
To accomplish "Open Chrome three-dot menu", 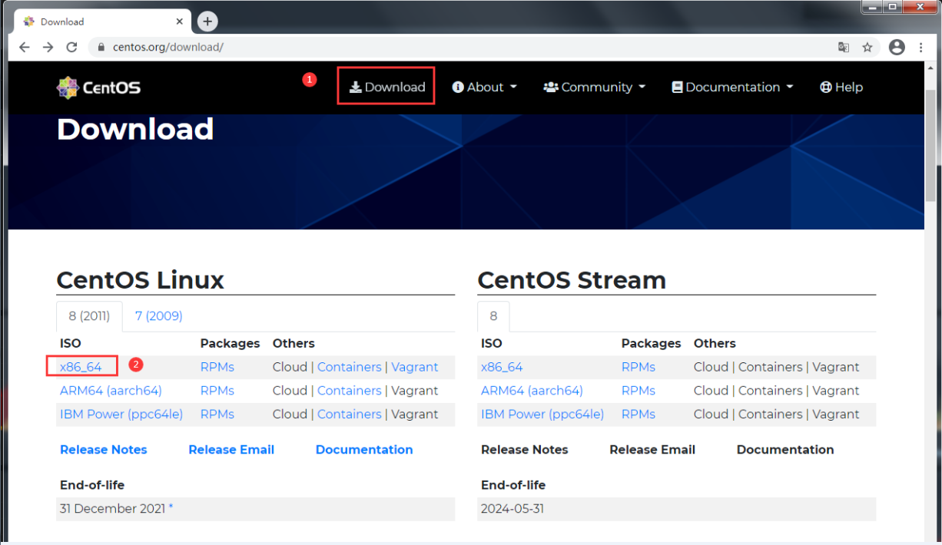I will pyautogui.click(x=920, y=48).
